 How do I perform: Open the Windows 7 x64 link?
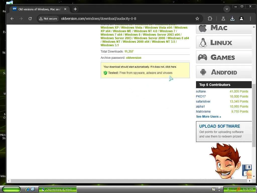(111, 35)
